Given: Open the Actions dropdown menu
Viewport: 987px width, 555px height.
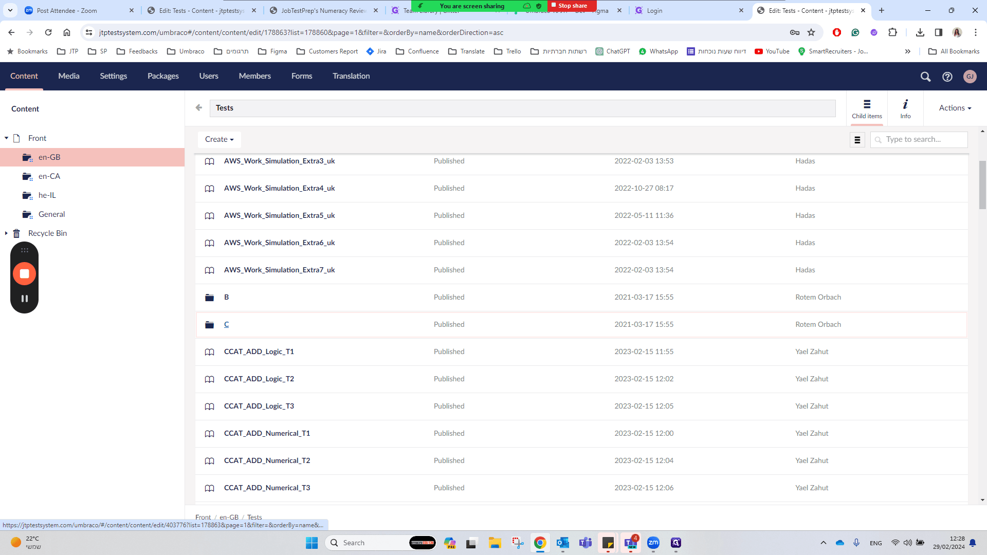Looking at the screenshot, I should point(955,108).
